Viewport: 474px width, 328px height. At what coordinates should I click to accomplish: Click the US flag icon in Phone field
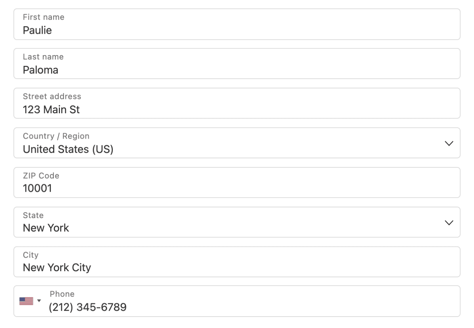tap(26, 301)
